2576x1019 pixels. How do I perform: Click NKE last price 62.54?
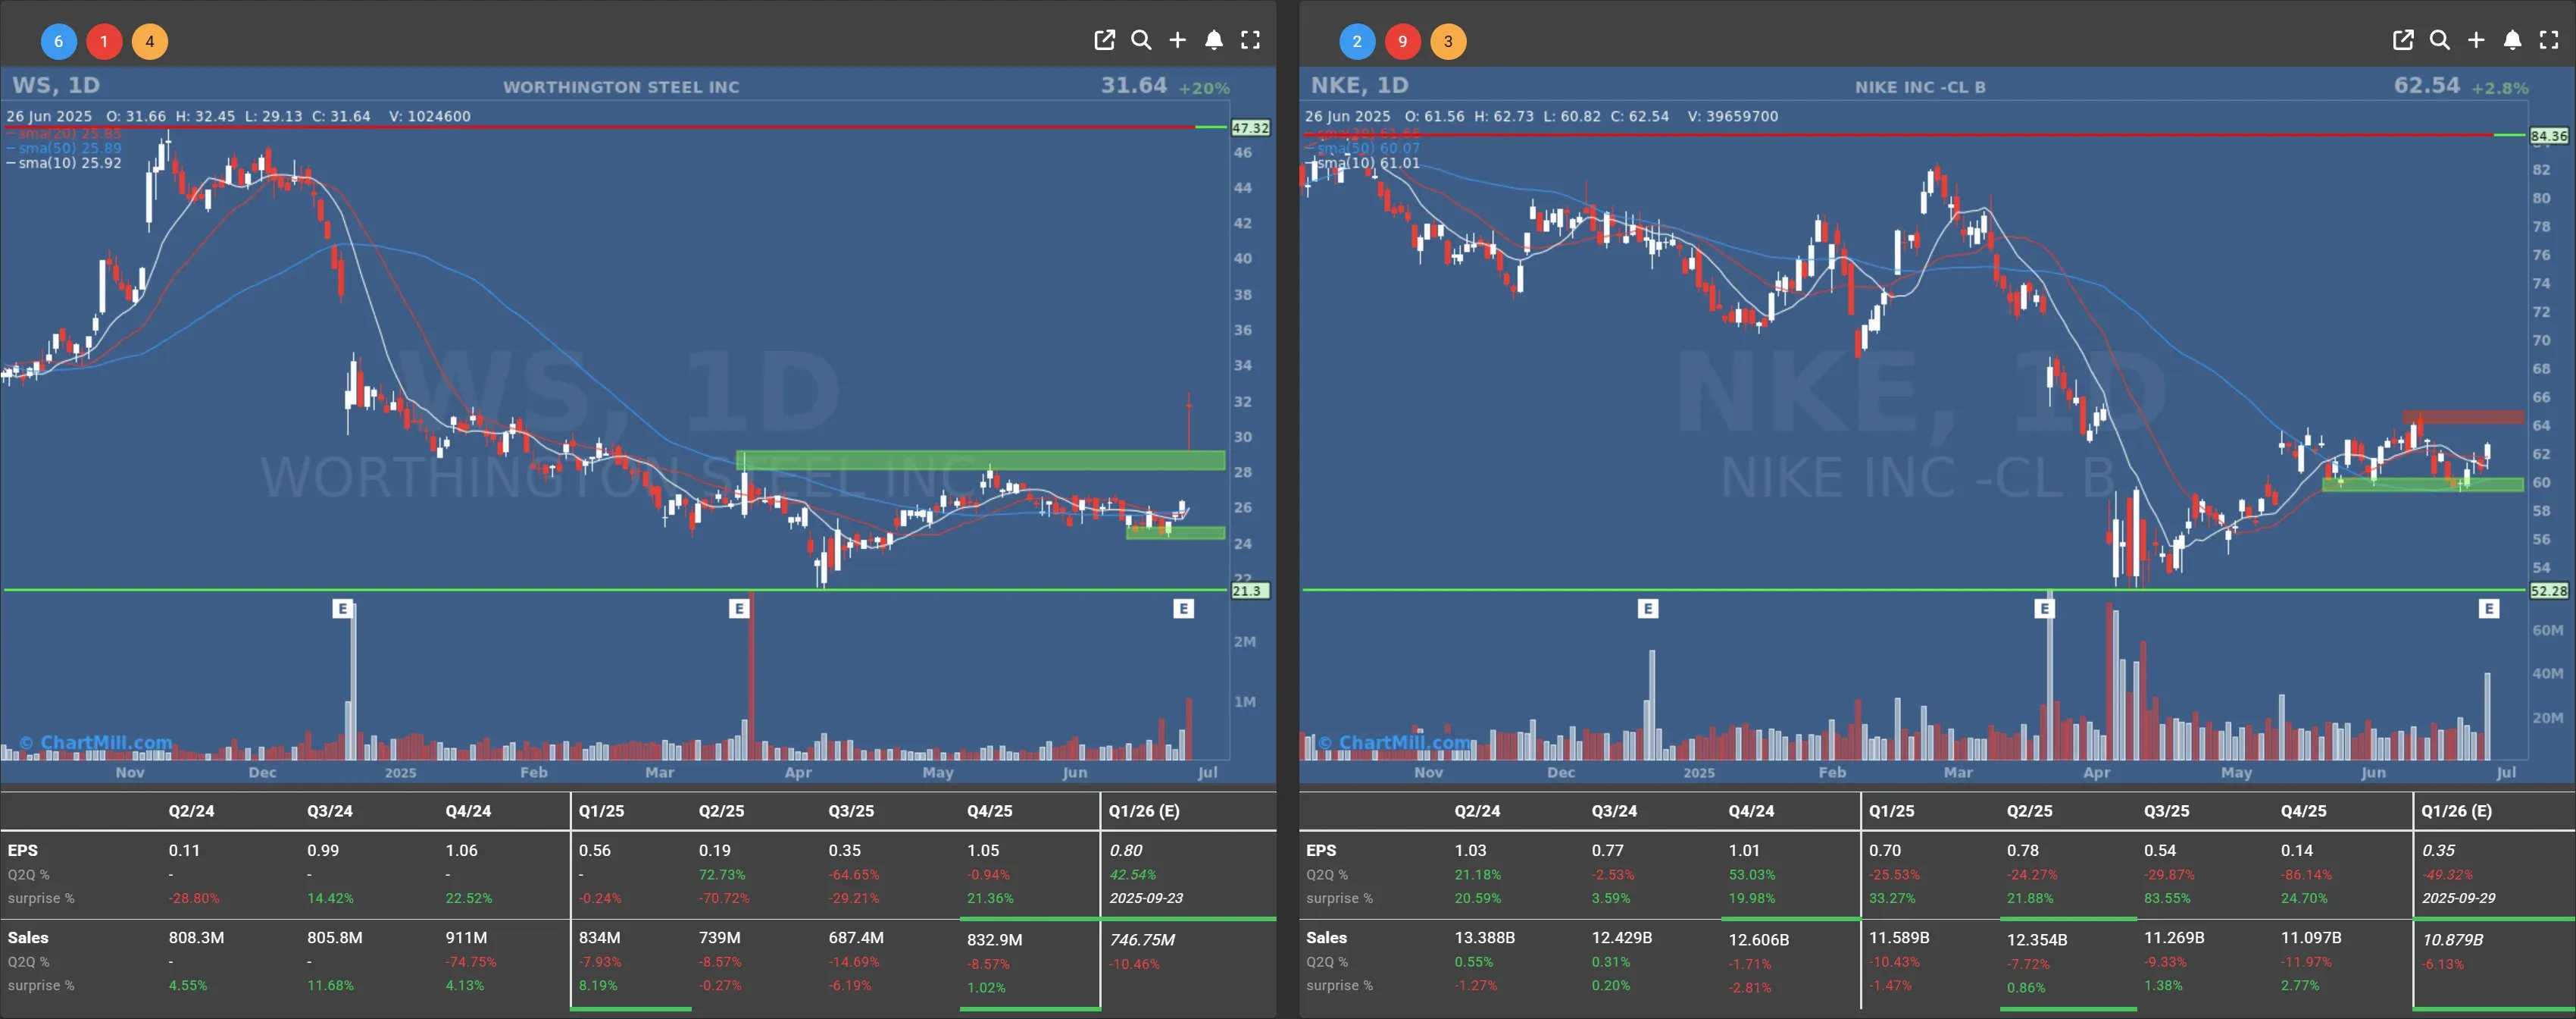click(x=2427, y=85)
